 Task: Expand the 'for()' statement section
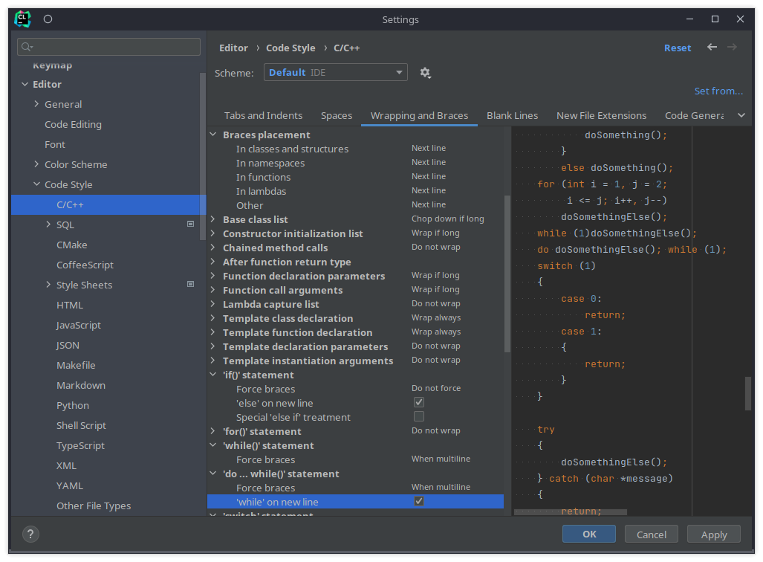tap(213, 430)
